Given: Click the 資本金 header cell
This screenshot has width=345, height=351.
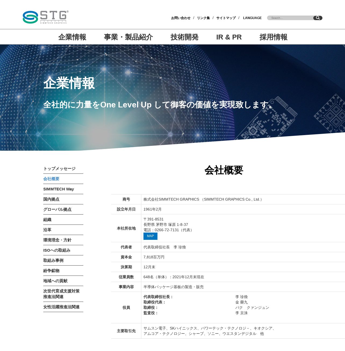Looking at the screenshot, I should click(126, 257).
